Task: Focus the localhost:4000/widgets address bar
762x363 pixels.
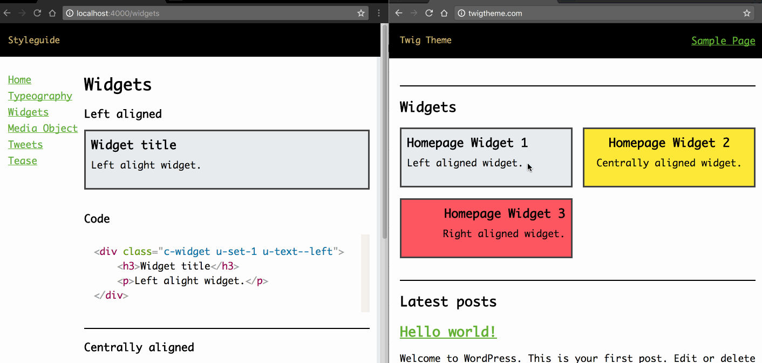Action: tap(215, 13)
